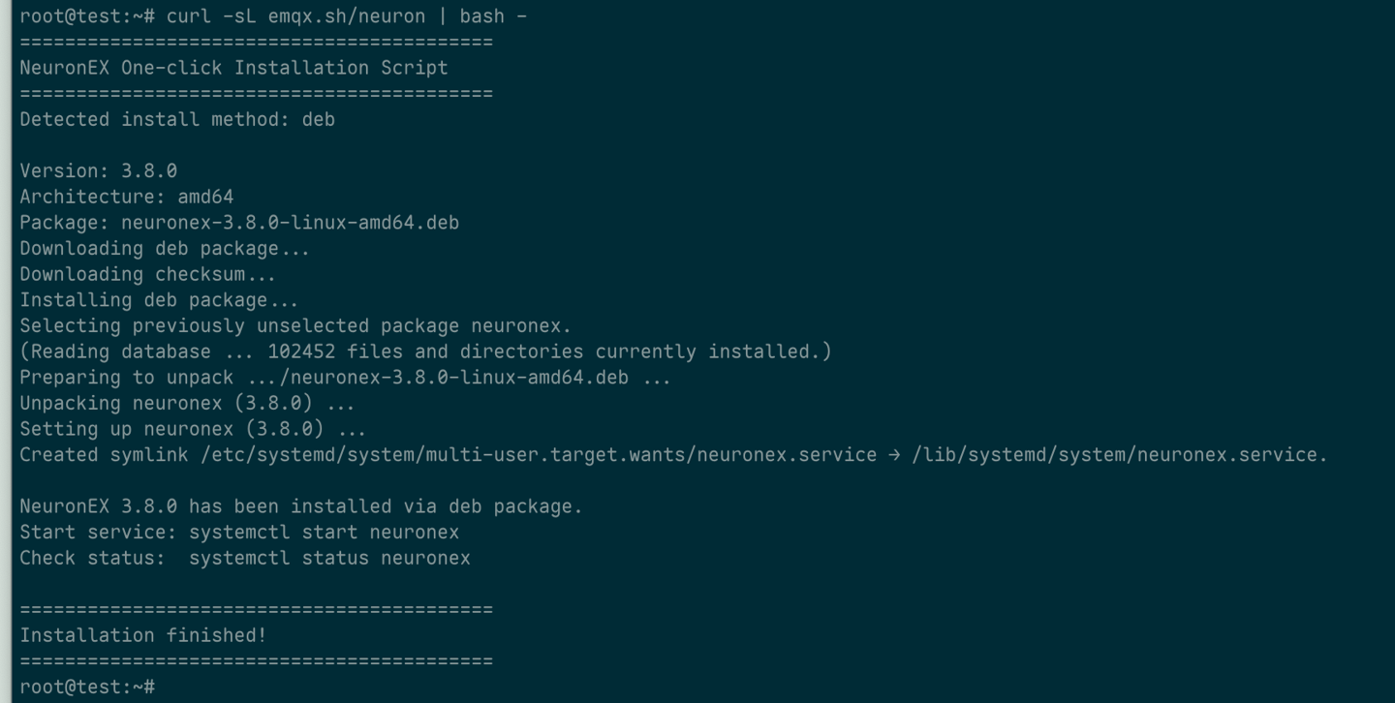Click the "Setting up neuronex (3.8.0)" line
The width and height of the screenshot is (1395, 703).
[x=193, y=429]
